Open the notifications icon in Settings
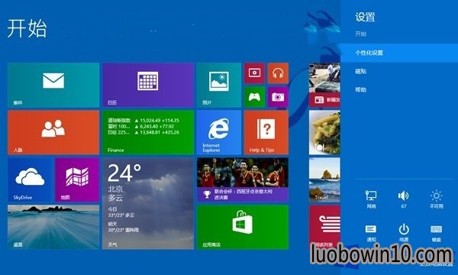The width and height of the screenshot is (458, 275). click(x=371, y=232)
